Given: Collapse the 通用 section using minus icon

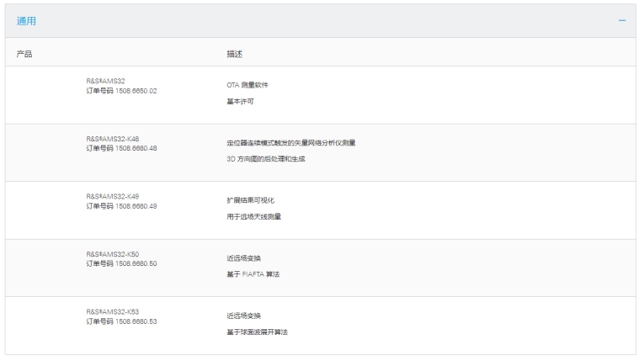Looking at the screenshot, I should [622, 21].
